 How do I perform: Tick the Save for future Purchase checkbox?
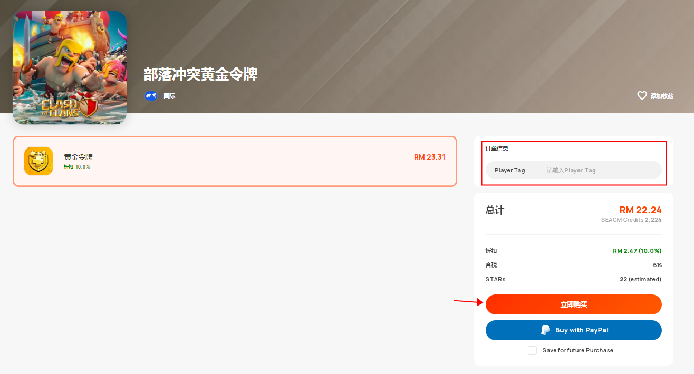pyautogui.click(x=533, y=350)
